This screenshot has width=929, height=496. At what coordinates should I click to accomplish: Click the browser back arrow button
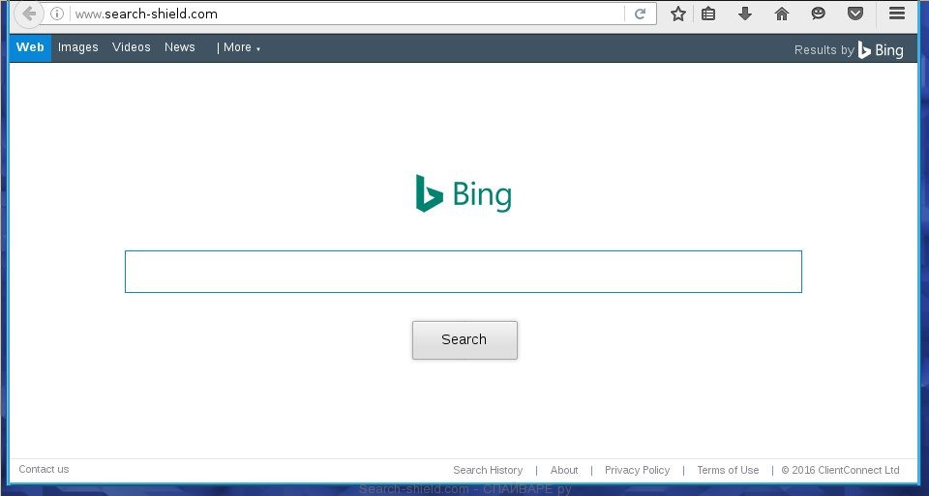30,15
